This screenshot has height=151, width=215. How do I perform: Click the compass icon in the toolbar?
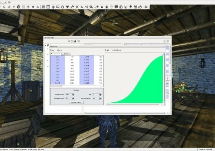click(18, 7)
